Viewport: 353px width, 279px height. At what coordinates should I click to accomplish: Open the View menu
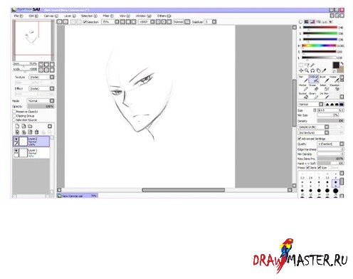coord(125,16)
